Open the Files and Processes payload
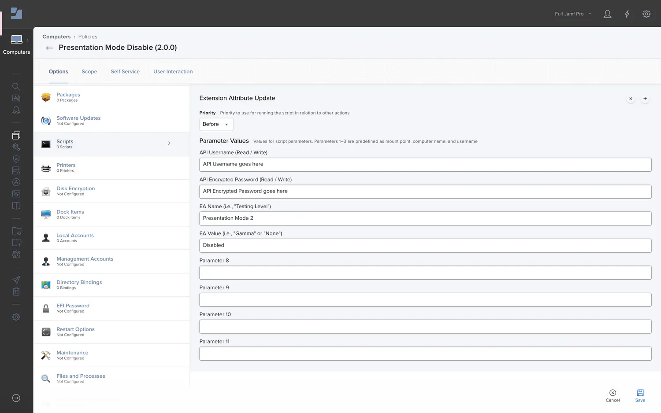The image size is (661, 413). click(111, 379)
